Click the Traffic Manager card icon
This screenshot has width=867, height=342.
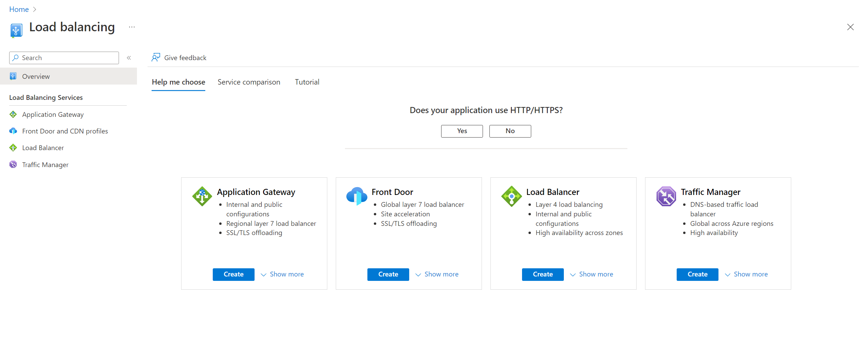tap(666, 196)
